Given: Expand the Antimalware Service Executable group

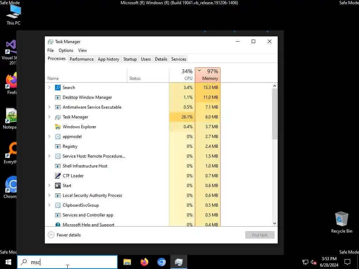Looking at the screenshot, I should (x=49, y=107).
